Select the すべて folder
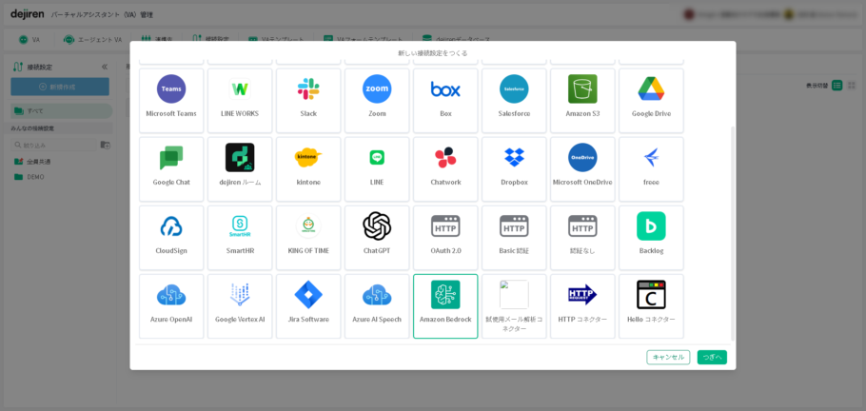 [x=61, y=111]
